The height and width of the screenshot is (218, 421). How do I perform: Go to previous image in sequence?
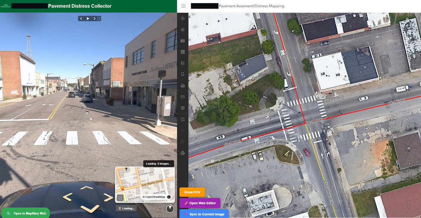click(x=81, y=19)
